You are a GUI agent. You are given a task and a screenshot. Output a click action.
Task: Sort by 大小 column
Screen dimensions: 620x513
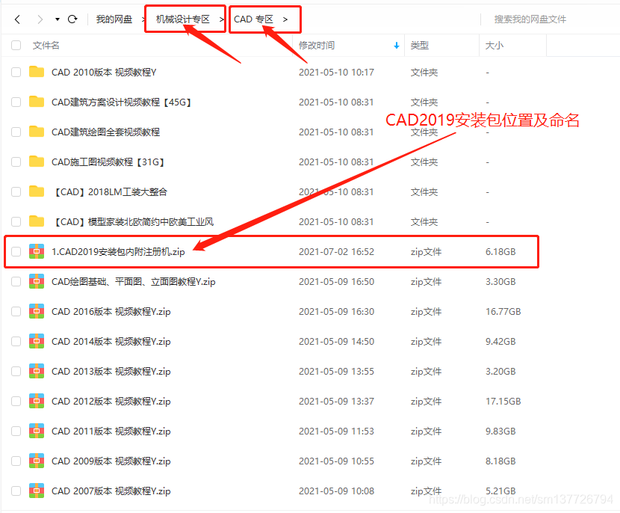(x=495, y=45)
